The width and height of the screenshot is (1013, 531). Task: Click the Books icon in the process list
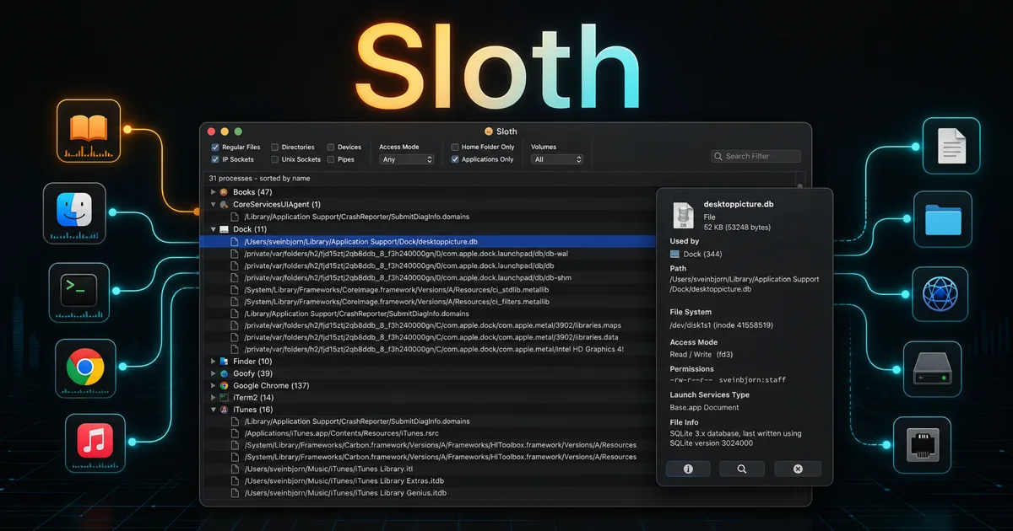point(224,192)
